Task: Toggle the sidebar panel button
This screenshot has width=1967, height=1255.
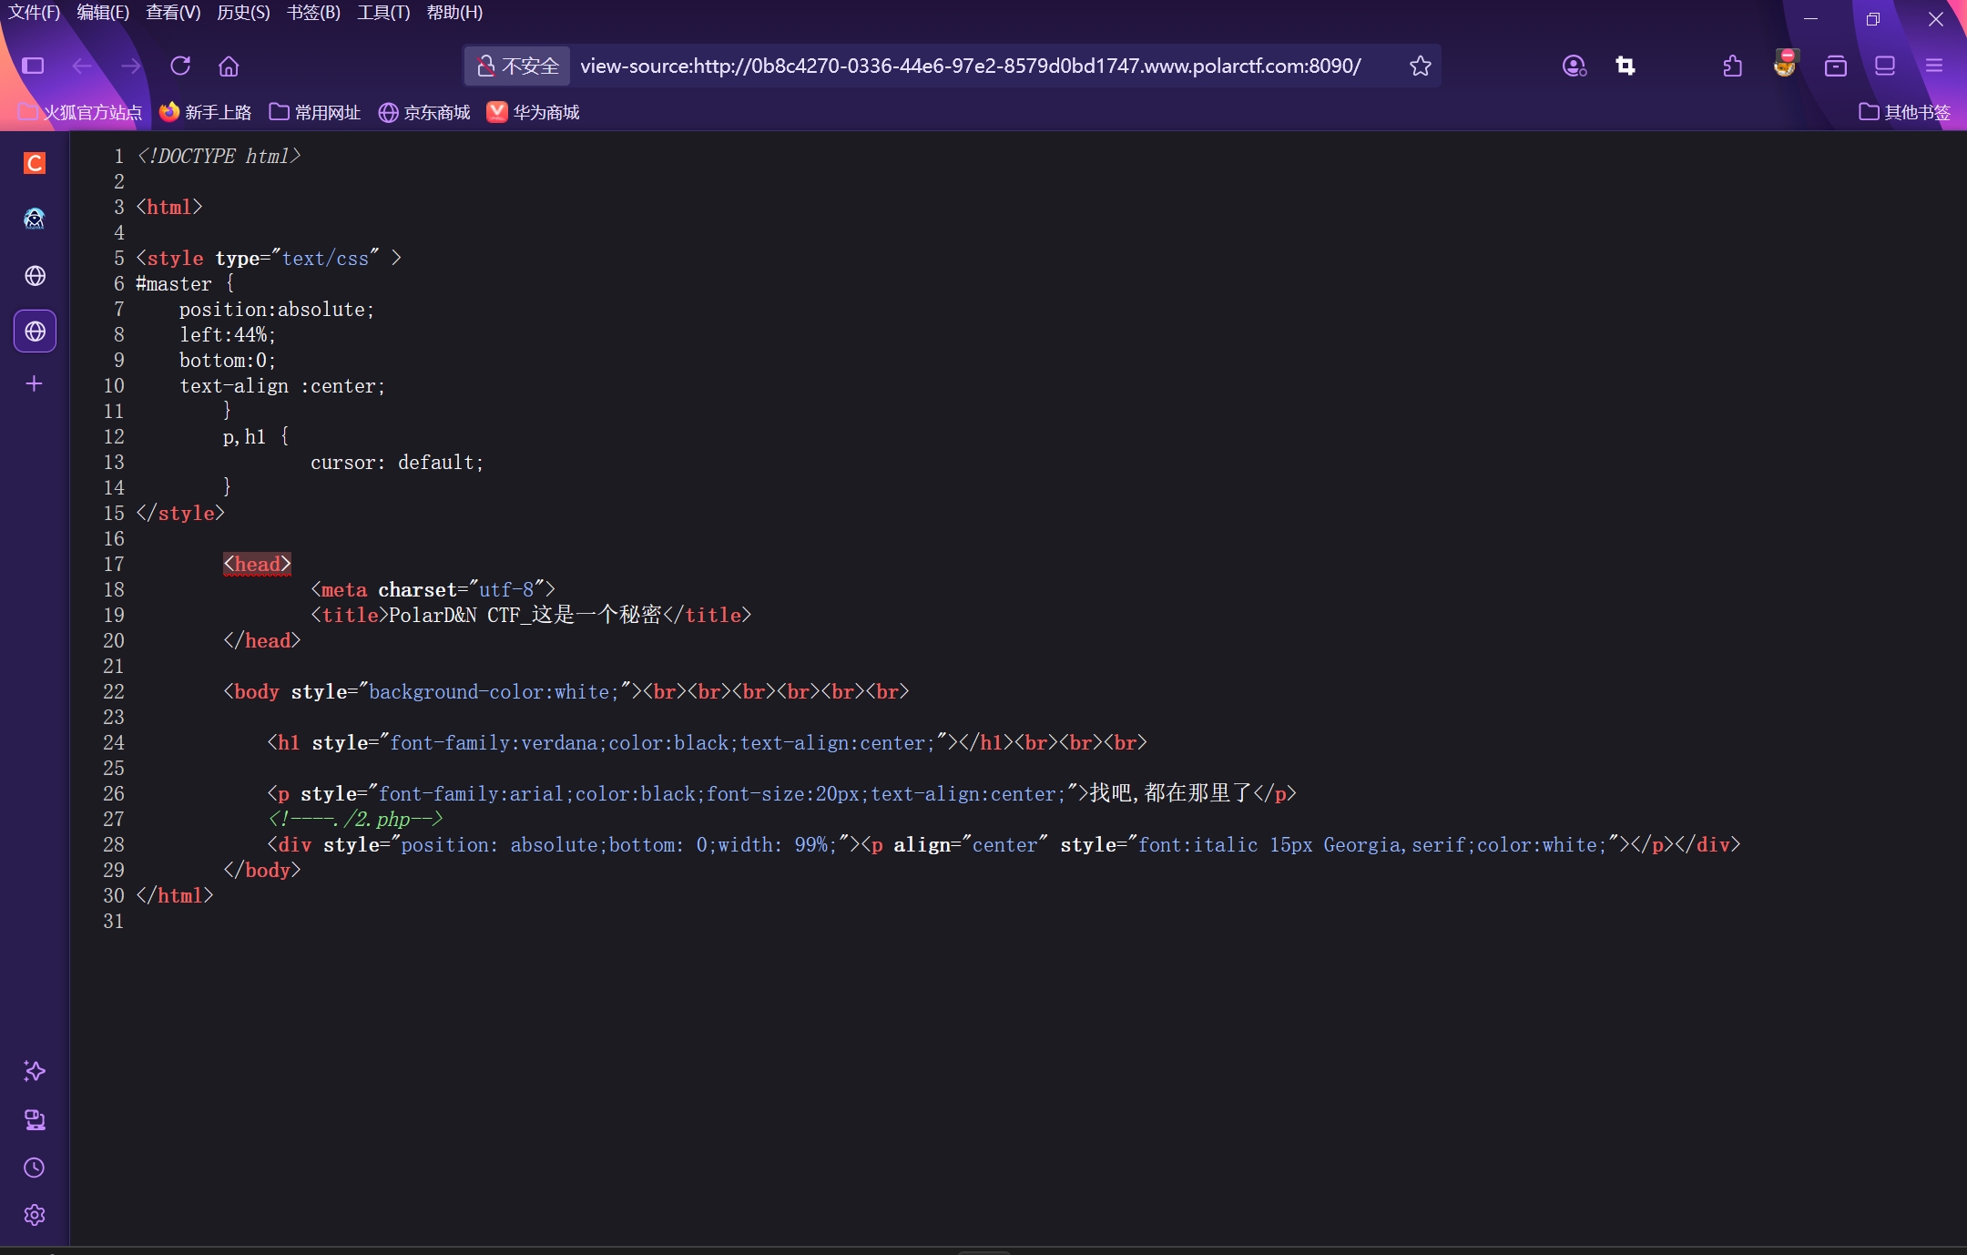Action: pyautogui.click(x=33, y=66)
